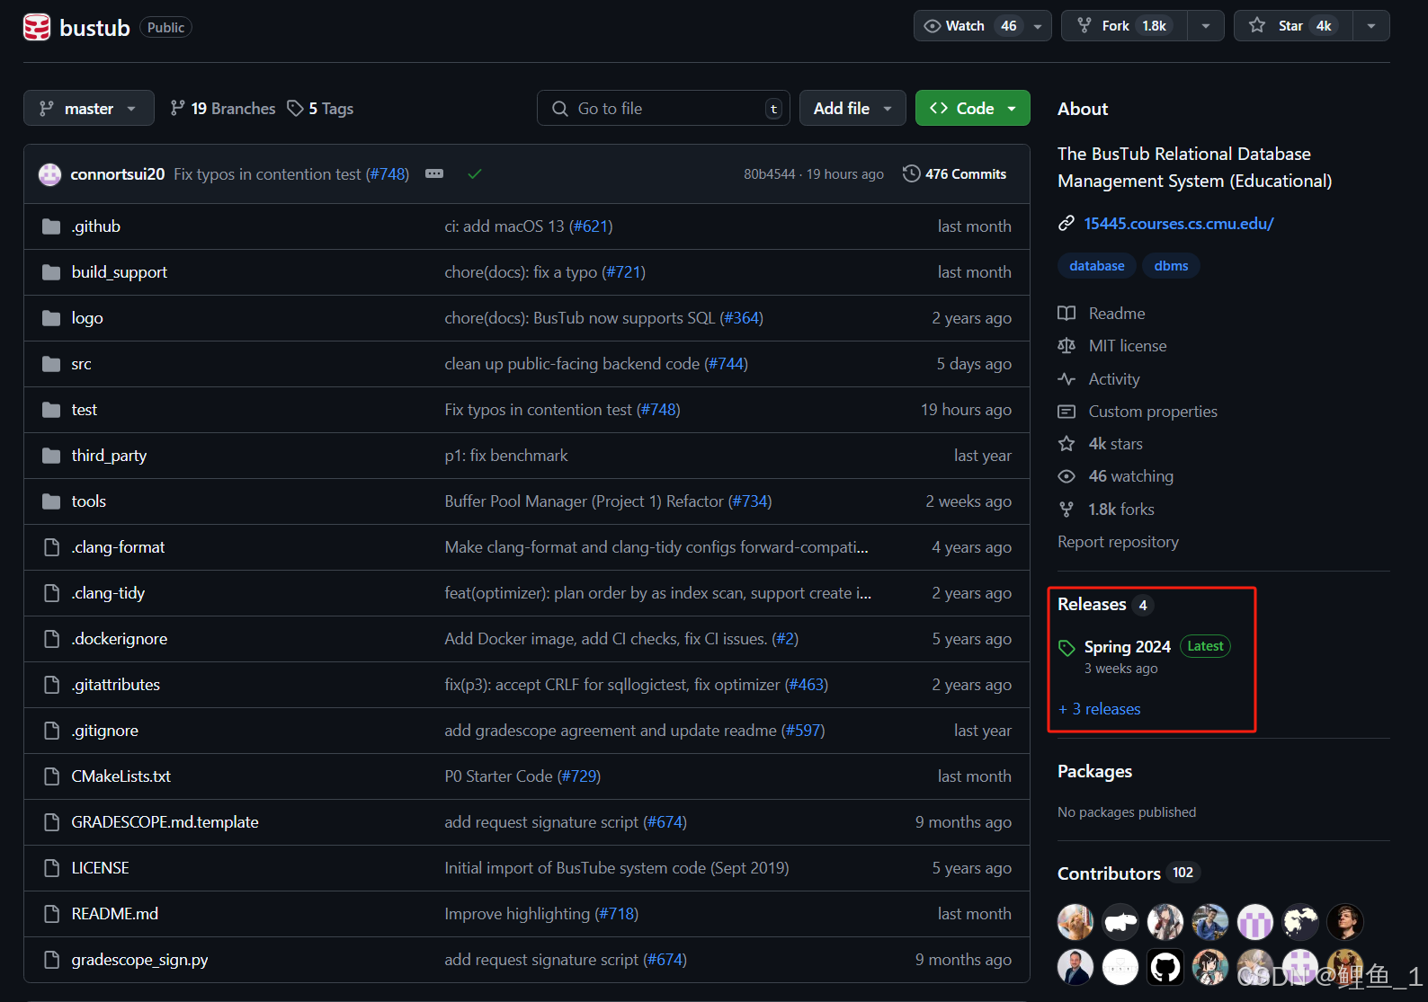Click the file icon beside .dockerignore
This screenshot has height=1002, width=1428.
click(51, 639)
